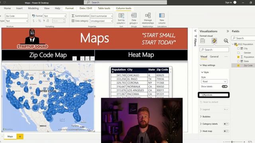The image size is (255, 143).
Task: Expand the Heat map section
Action: point(201,131)
